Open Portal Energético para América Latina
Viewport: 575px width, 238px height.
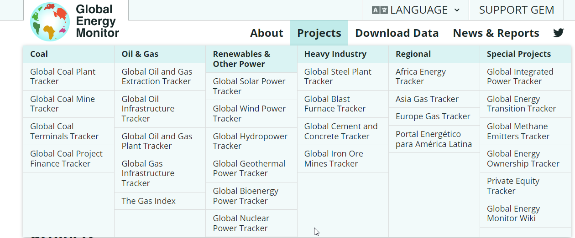(x=434, y=139)
